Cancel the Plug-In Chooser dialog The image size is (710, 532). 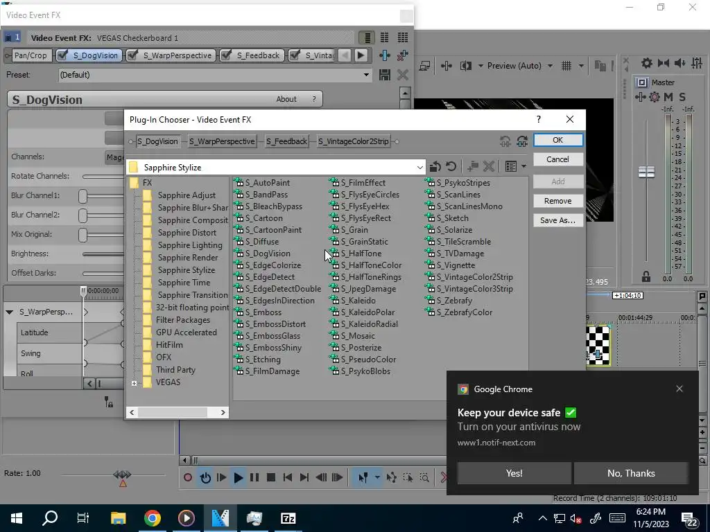pos(557,159)
